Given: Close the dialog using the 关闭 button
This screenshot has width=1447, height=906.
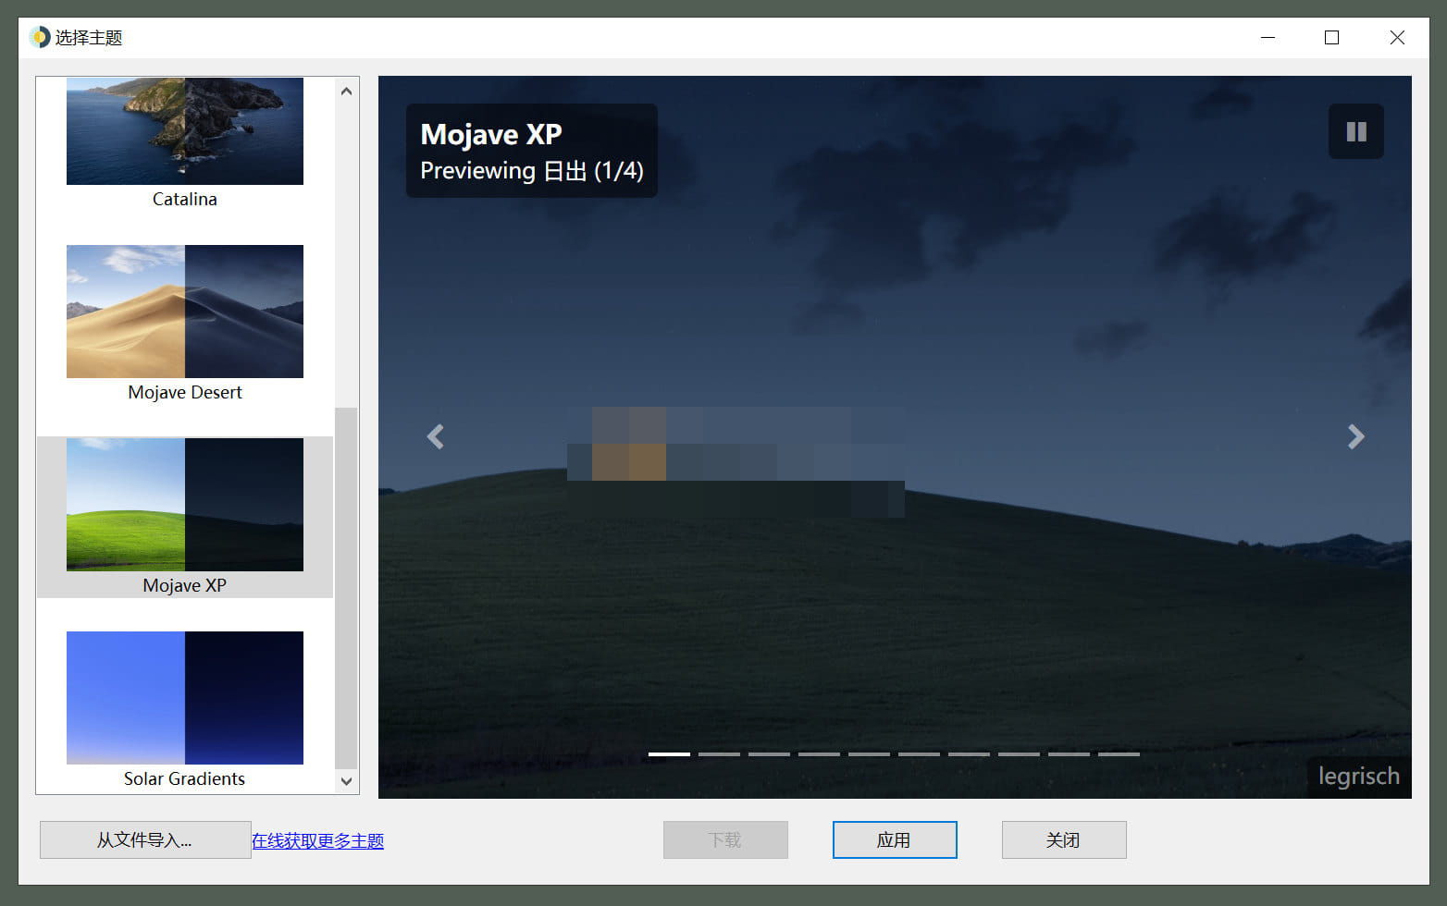Looking at the screenshot, I should (x=1063, y=839).
